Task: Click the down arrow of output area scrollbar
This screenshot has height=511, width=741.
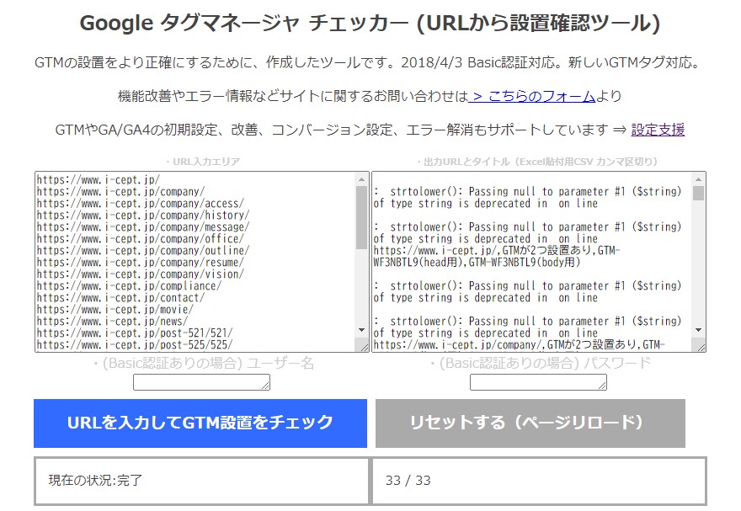Action: 698,329
